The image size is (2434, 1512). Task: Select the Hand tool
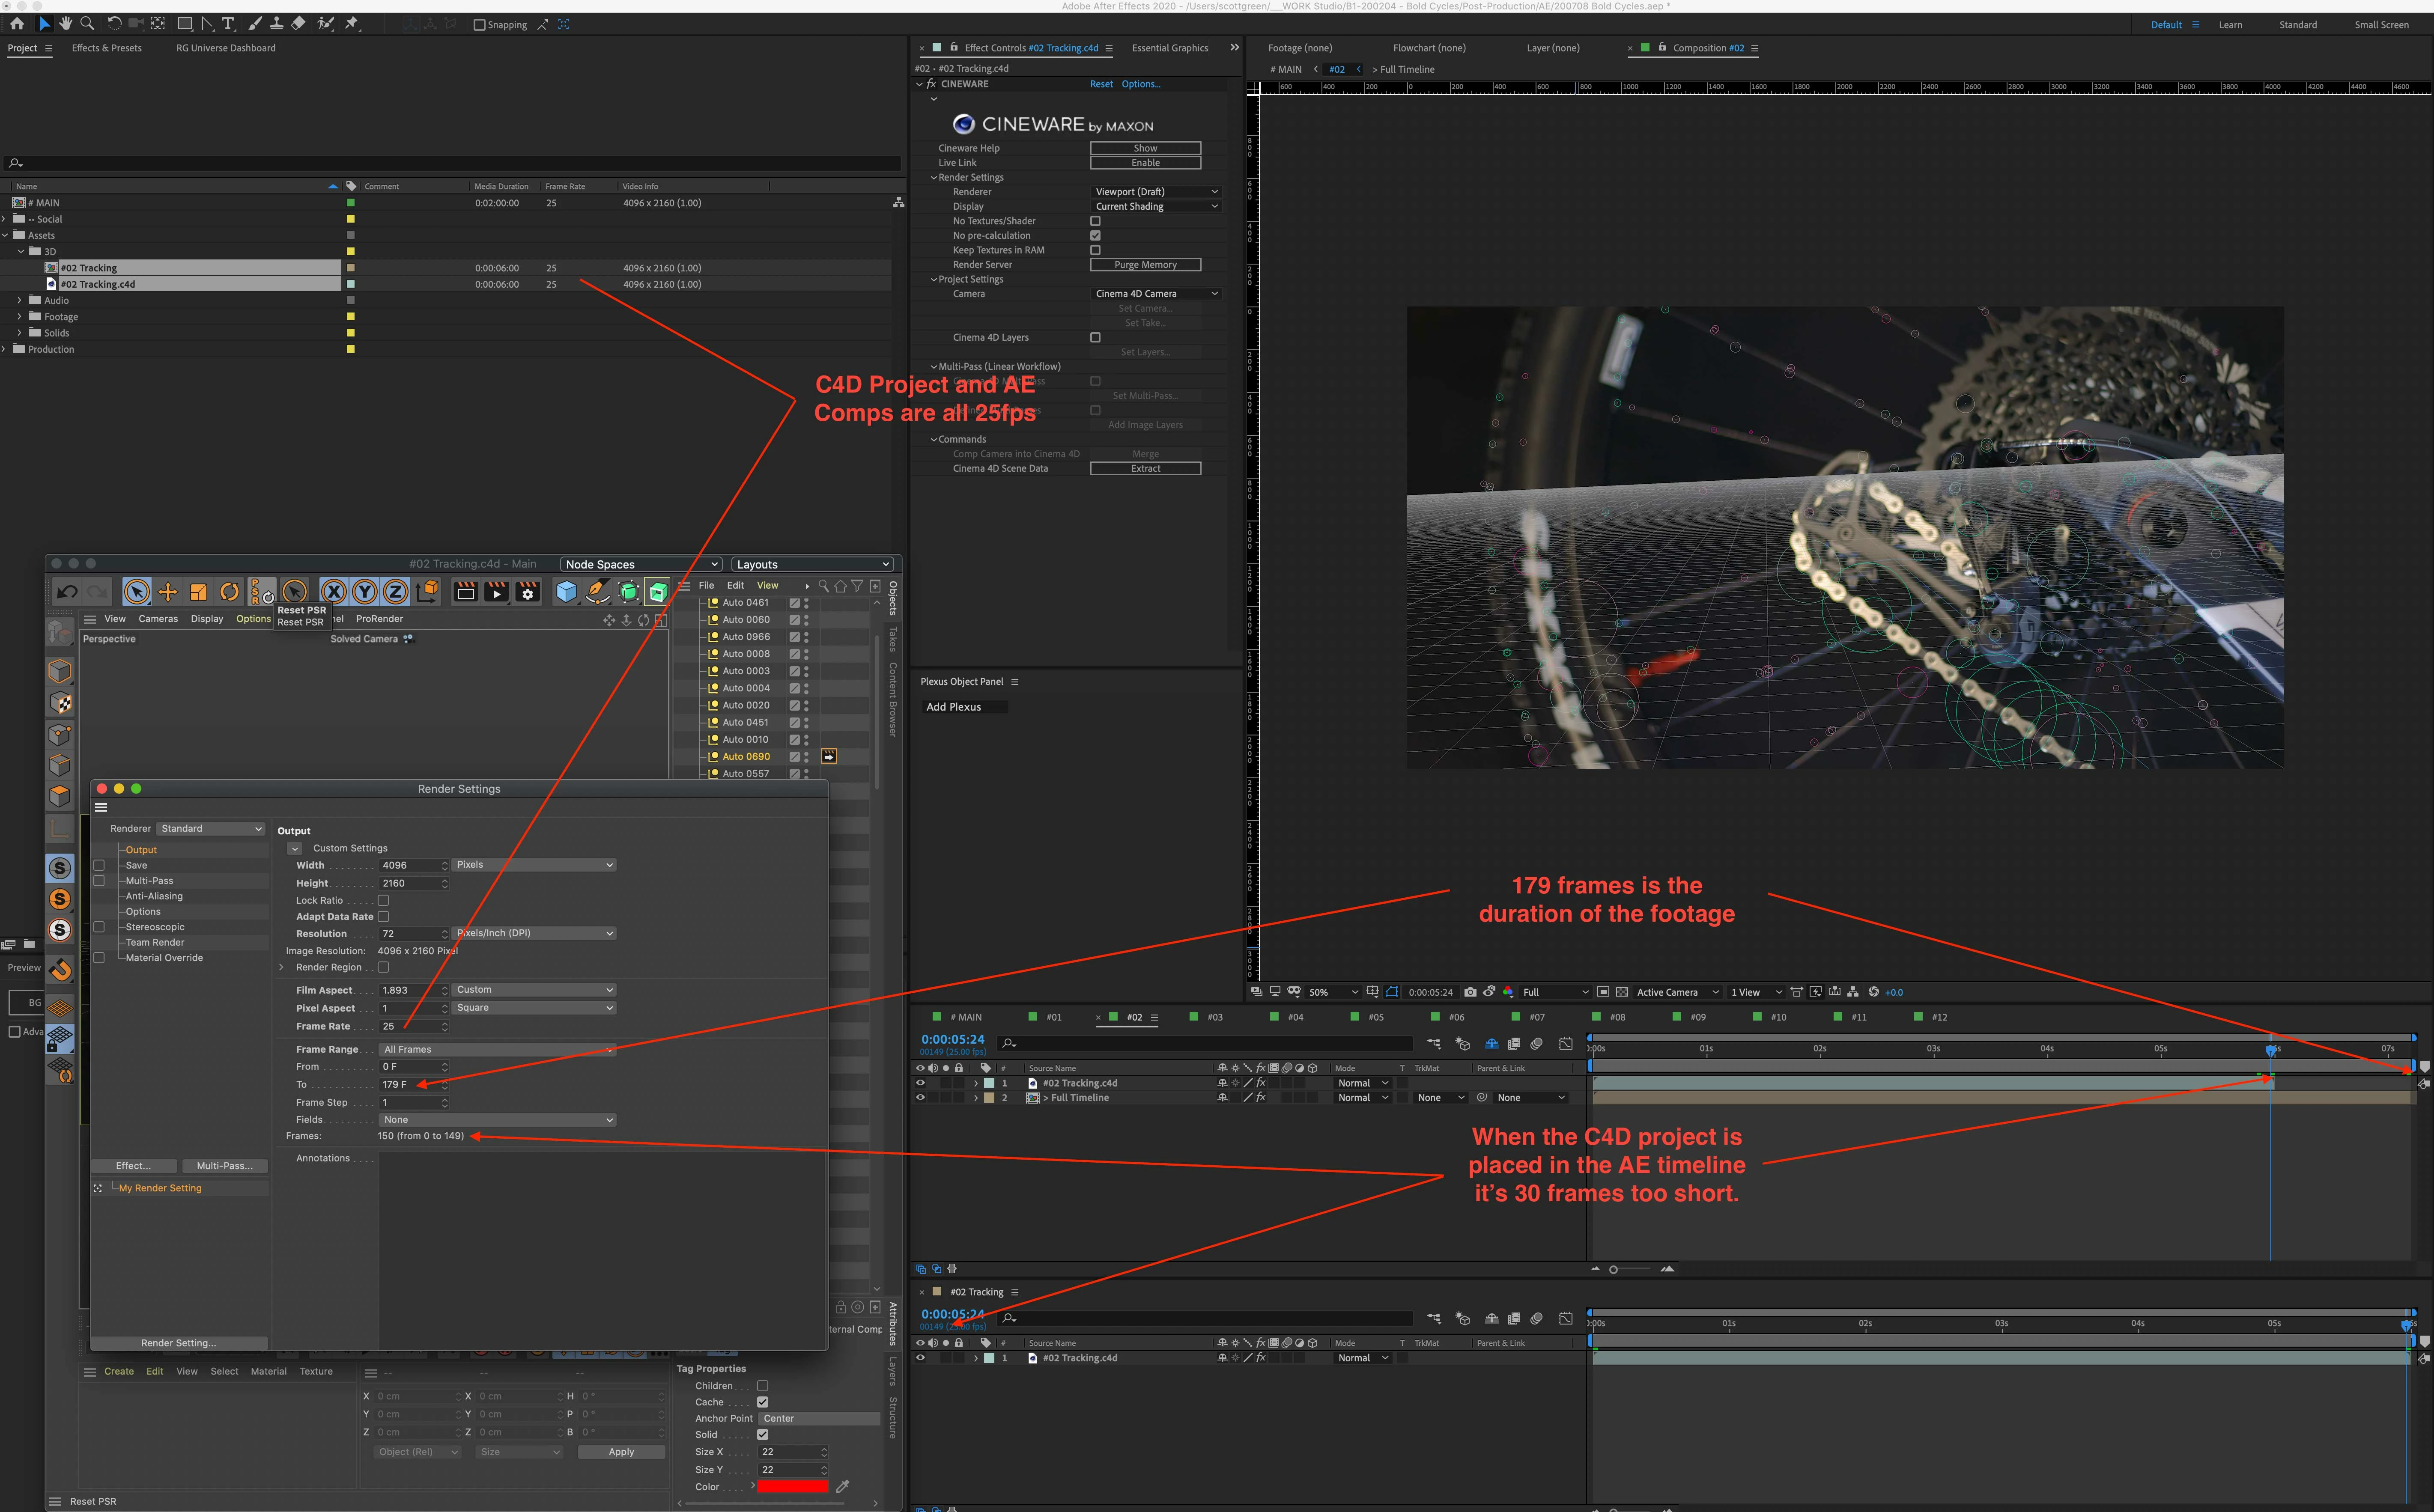(65, 24)
